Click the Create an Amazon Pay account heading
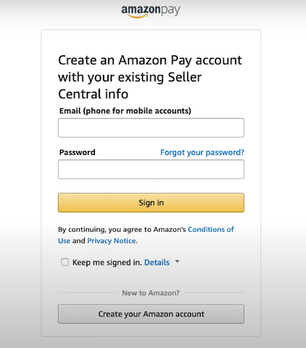This screenshot has width=306, height=348. pyautogui.click(x=150, y=77)
